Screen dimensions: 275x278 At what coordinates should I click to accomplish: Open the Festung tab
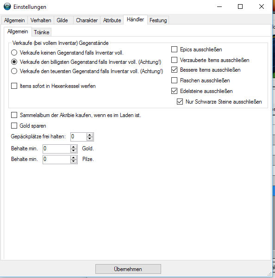pyautogui.click(x=158, y=20)
